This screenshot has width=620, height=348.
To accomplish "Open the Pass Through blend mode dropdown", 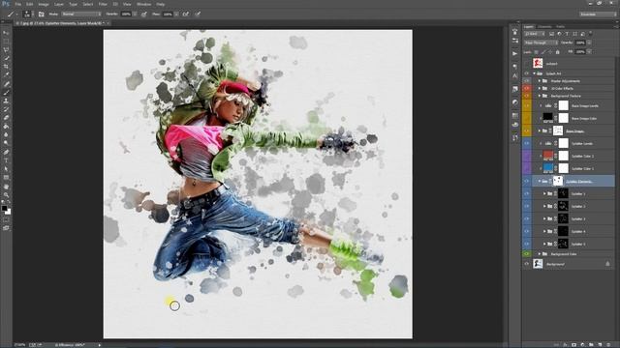I will (541, 43).
